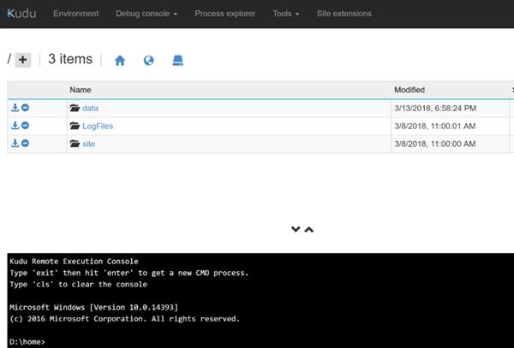Download the LogFiles folder
This screenshot has width=514, height=348.
[x=15, y=126]
